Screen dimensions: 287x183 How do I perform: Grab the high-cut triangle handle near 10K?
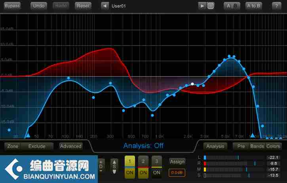[x=253, y=135]
